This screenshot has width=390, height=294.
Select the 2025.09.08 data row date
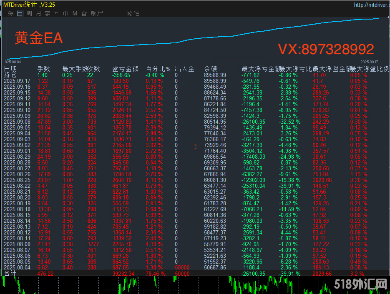coord(17,122)
